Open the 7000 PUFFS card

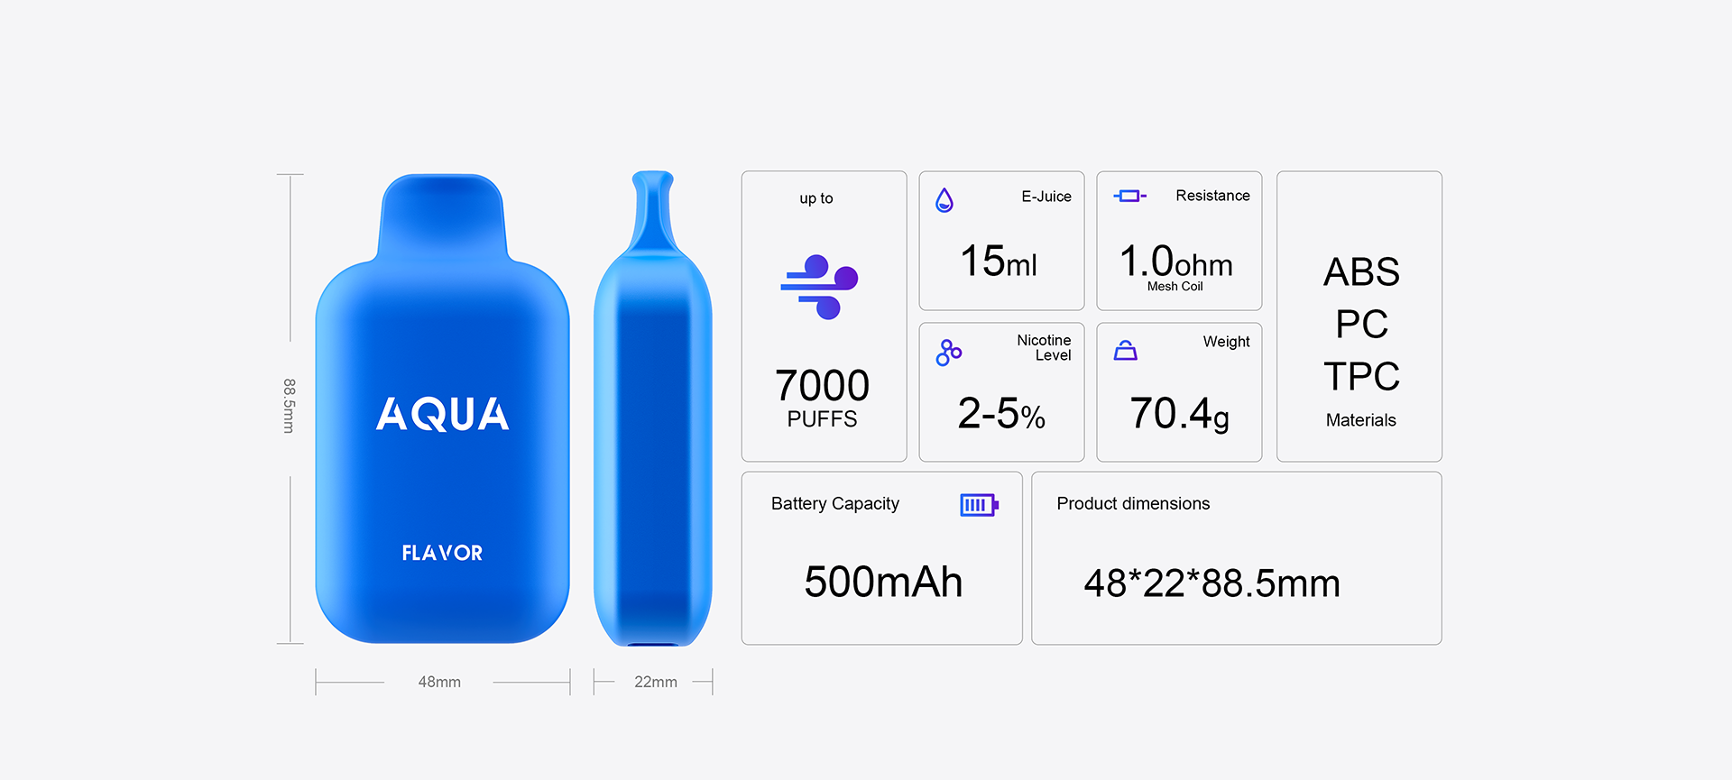[824, 317]
